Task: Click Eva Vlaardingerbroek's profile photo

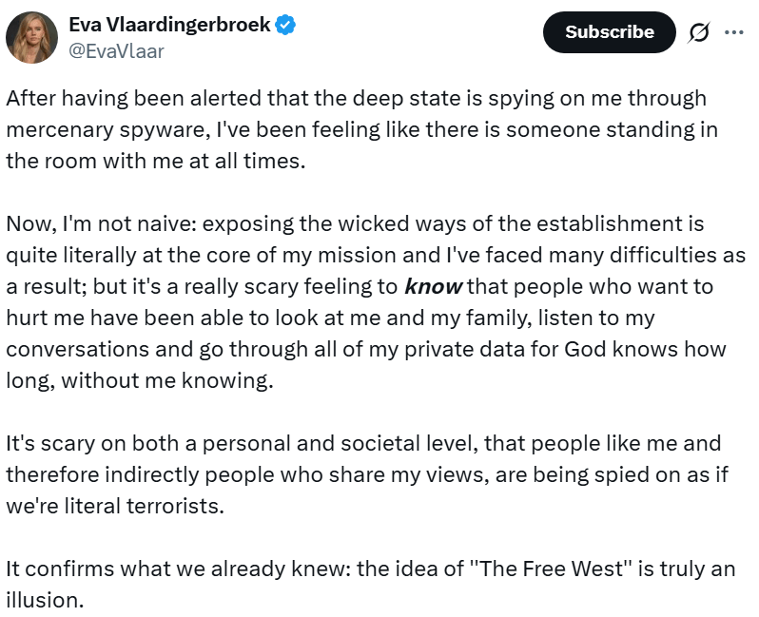Action: [31, 38]
